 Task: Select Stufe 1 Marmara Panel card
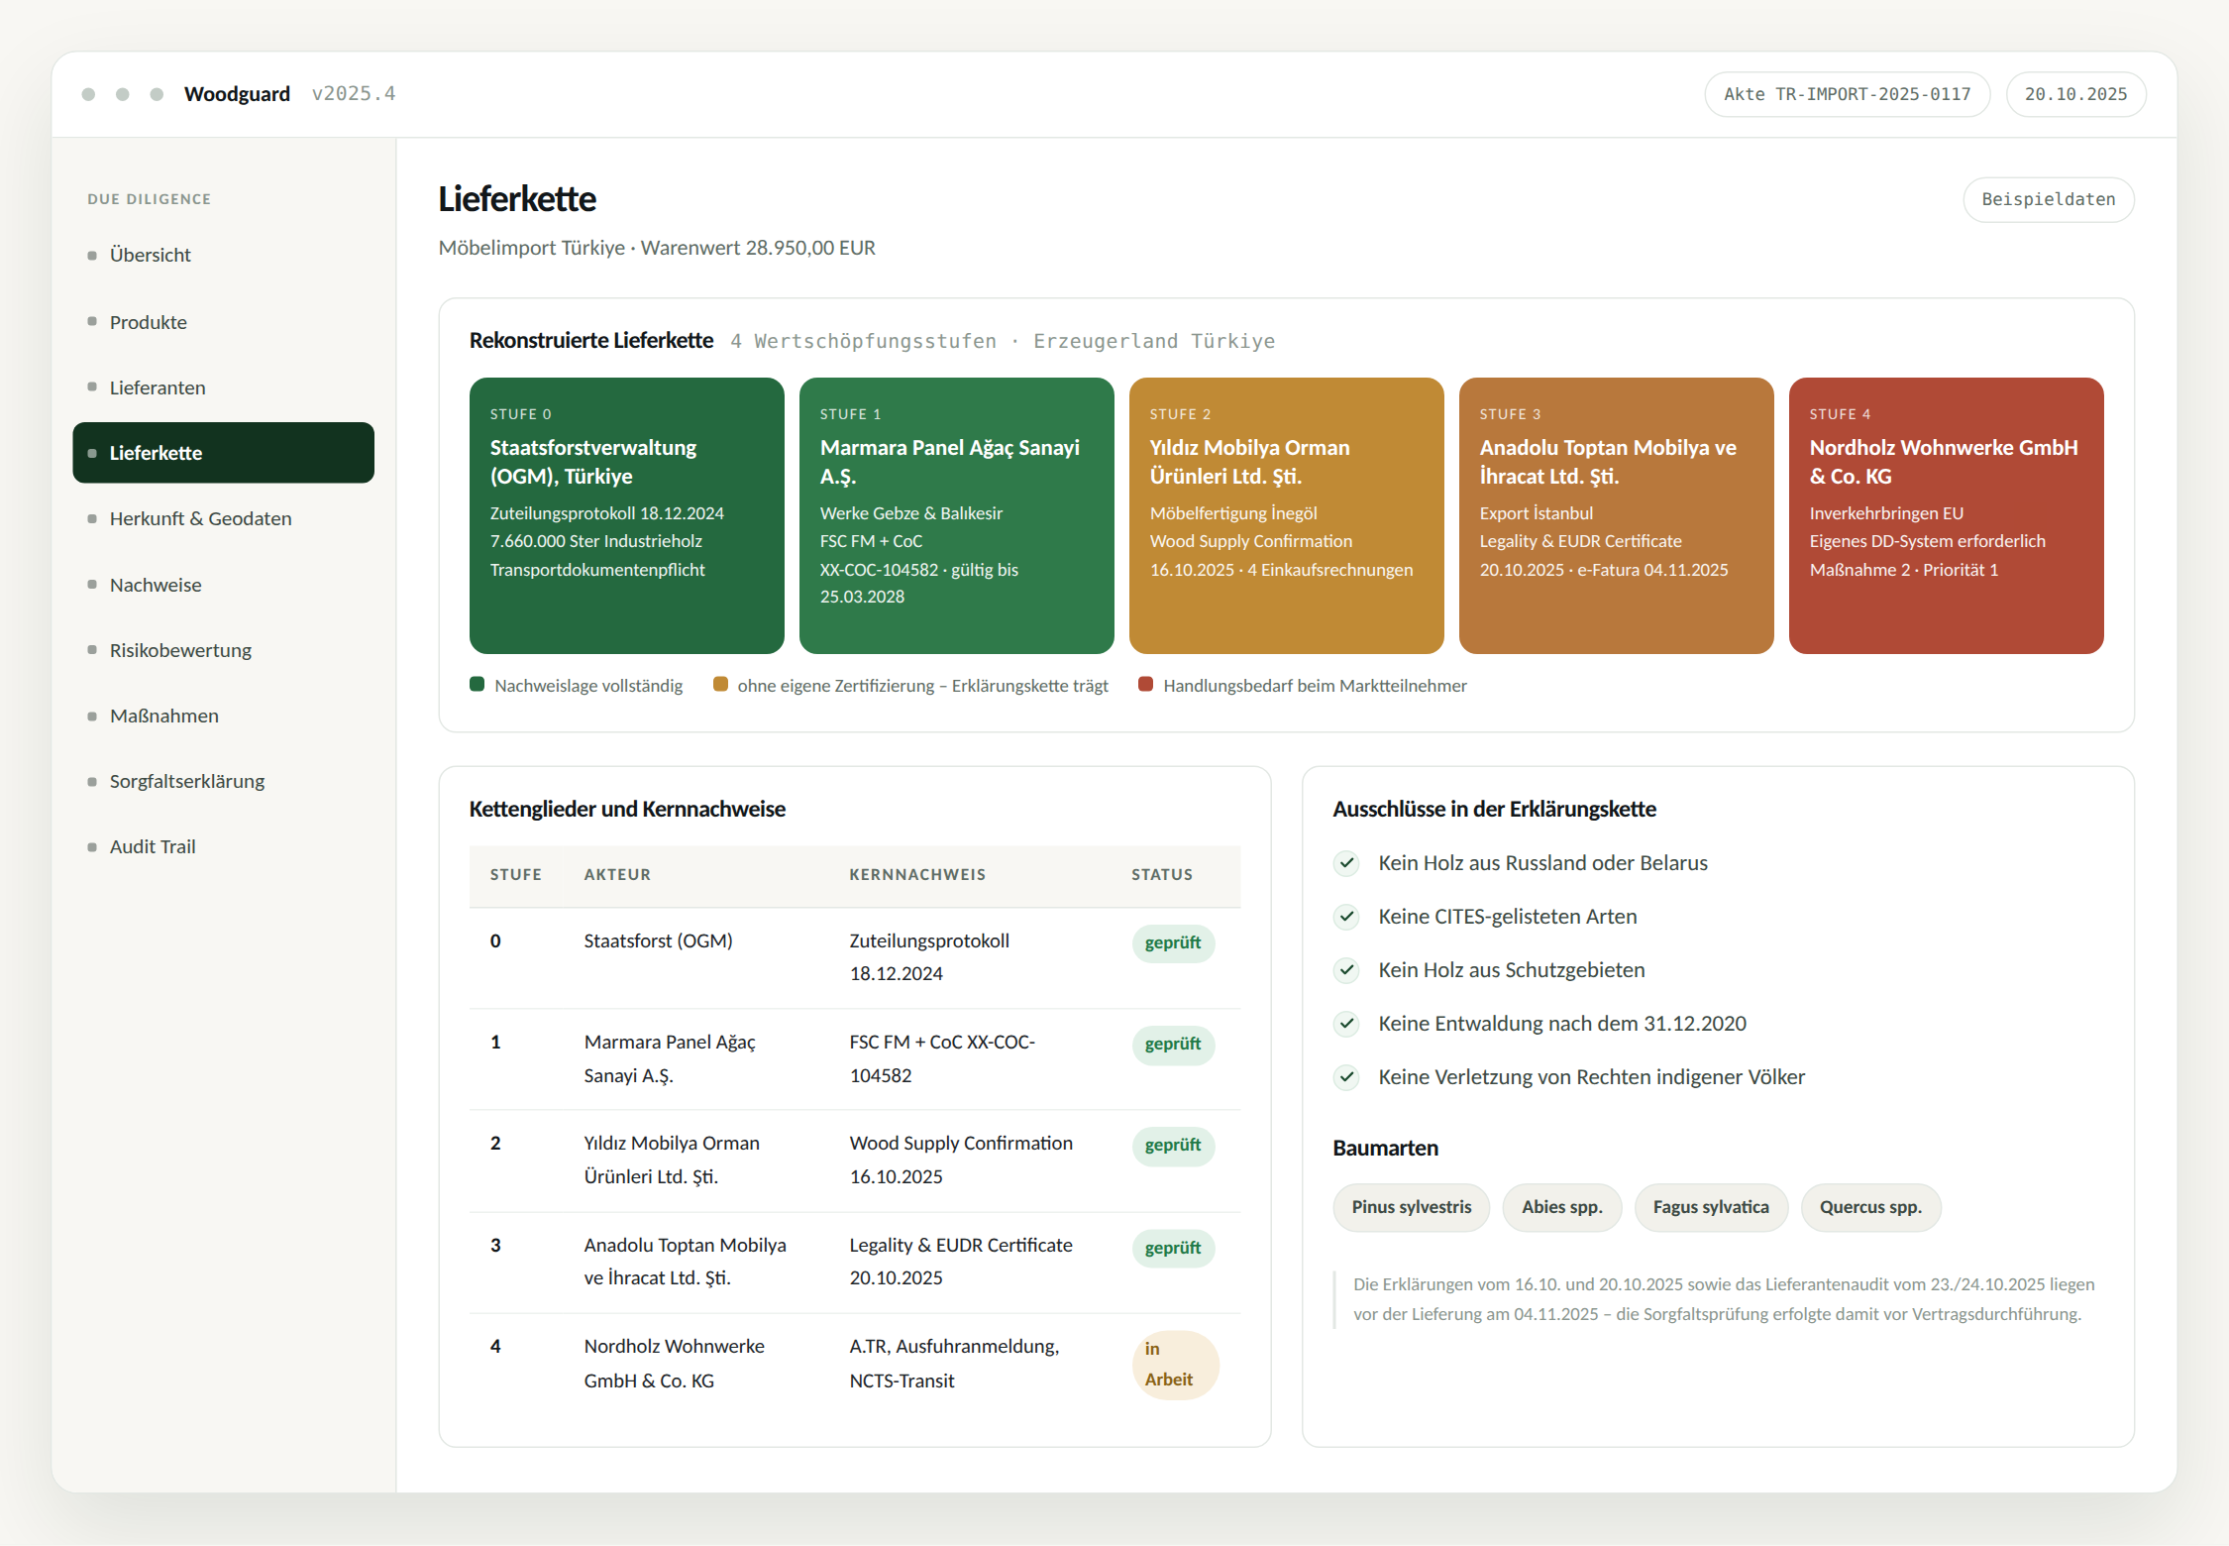(x=956, y=515)
